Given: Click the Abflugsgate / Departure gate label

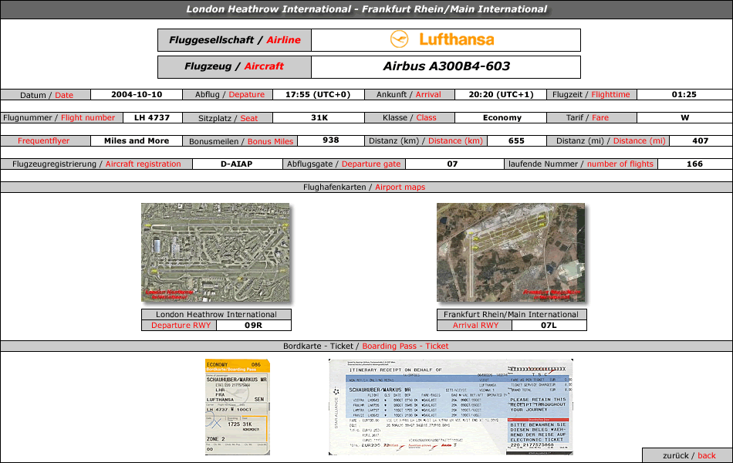Looking at the screenshot, I should coord(343,164).
